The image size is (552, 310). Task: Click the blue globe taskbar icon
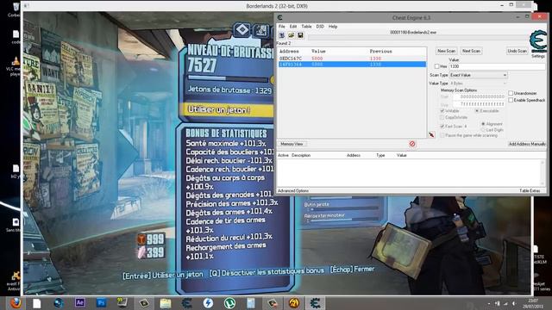coord(59,303)
